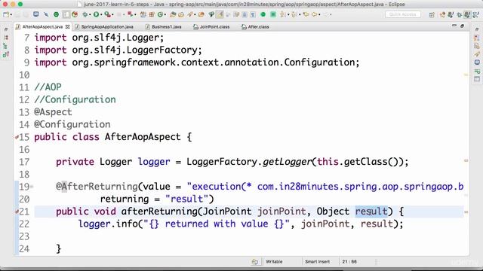This screenshot has width=483, height=271.
Task: Open the dropdown beside the Run Last Tool icon
Action: 112,14
